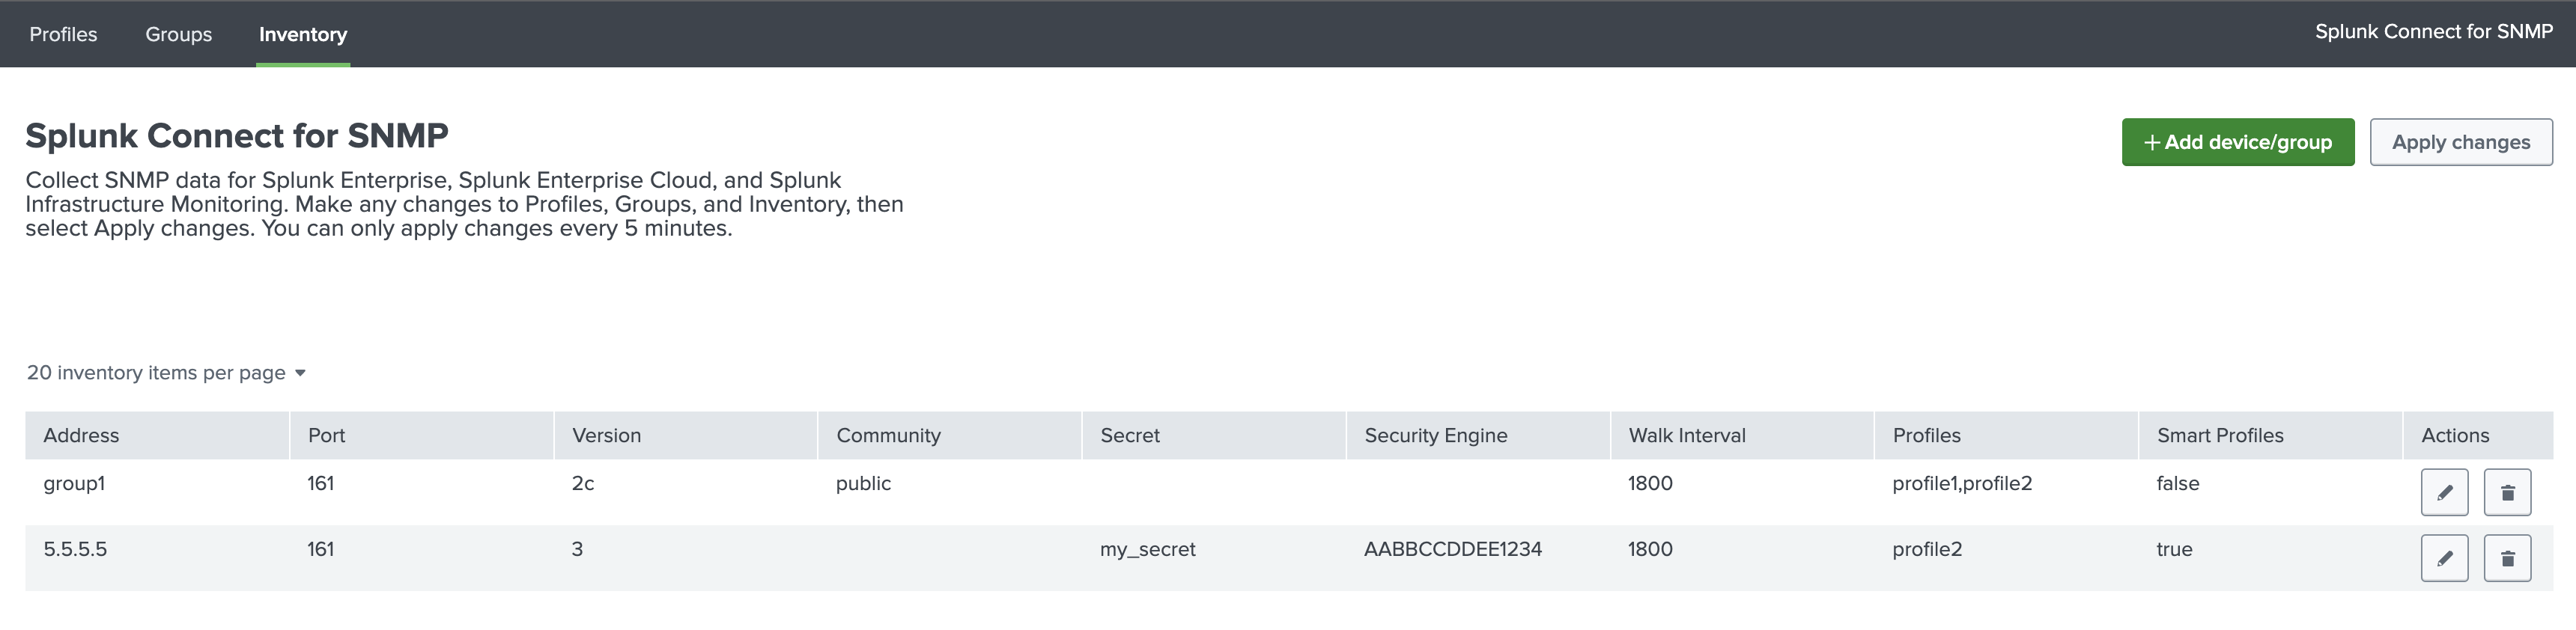Click the Apply changes button

click(x=2461, y=141)
